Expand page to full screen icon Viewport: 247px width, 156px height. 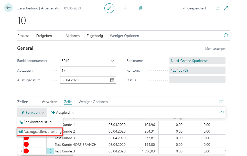tap(226, 8)
